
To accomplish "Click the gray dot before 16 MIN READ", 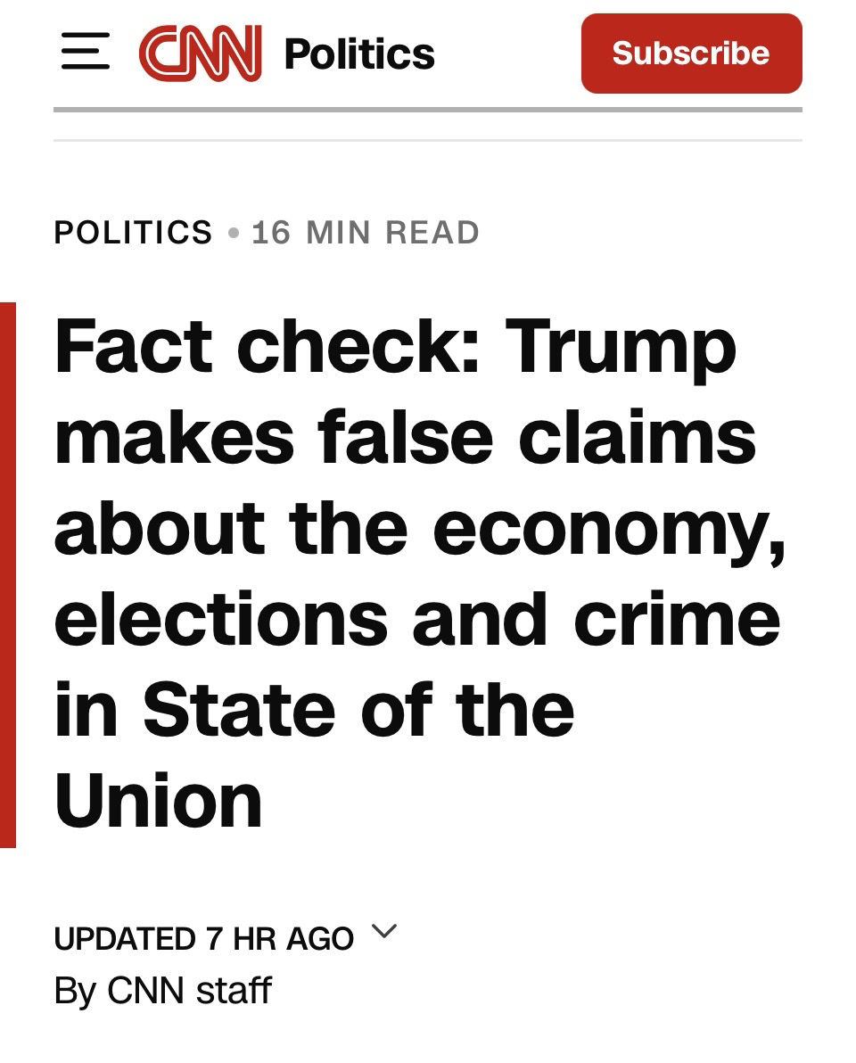I will point(234,234).
